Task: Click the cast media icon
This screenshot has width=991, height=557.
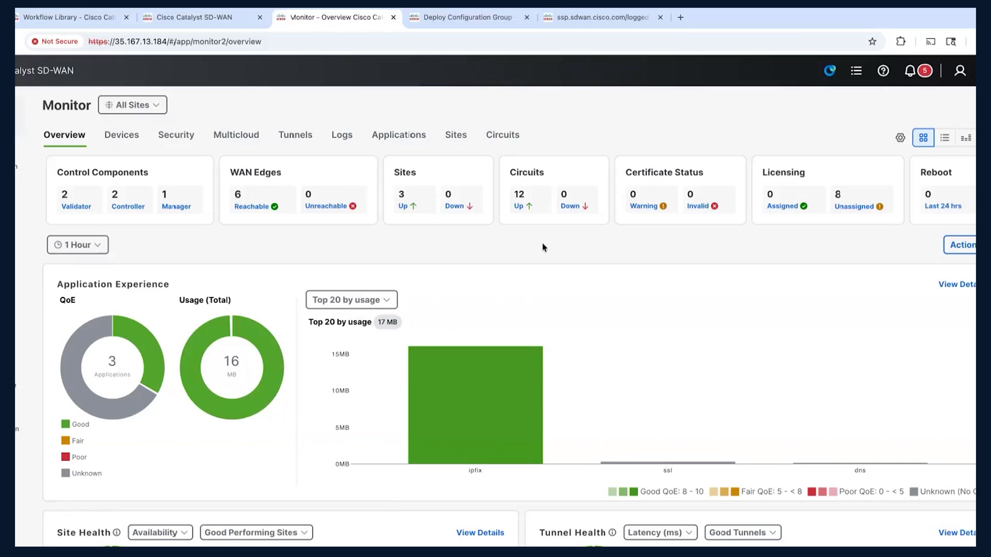Action: [931, 42]
